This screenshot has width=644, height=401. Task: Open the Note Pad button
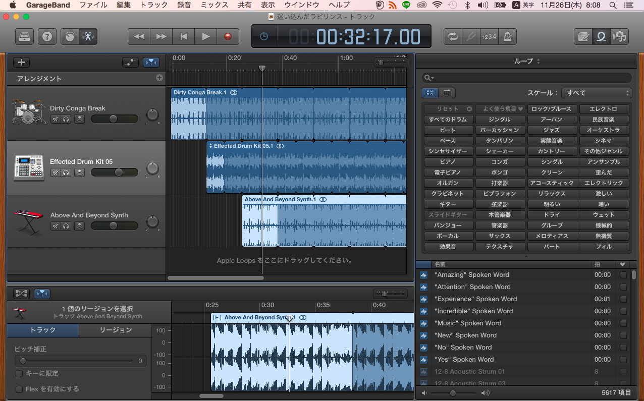[x=583, y=36]
